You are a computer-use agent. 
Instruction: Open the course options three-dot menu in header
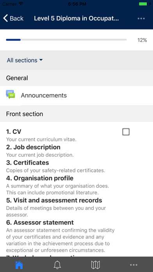pos(141,18)
